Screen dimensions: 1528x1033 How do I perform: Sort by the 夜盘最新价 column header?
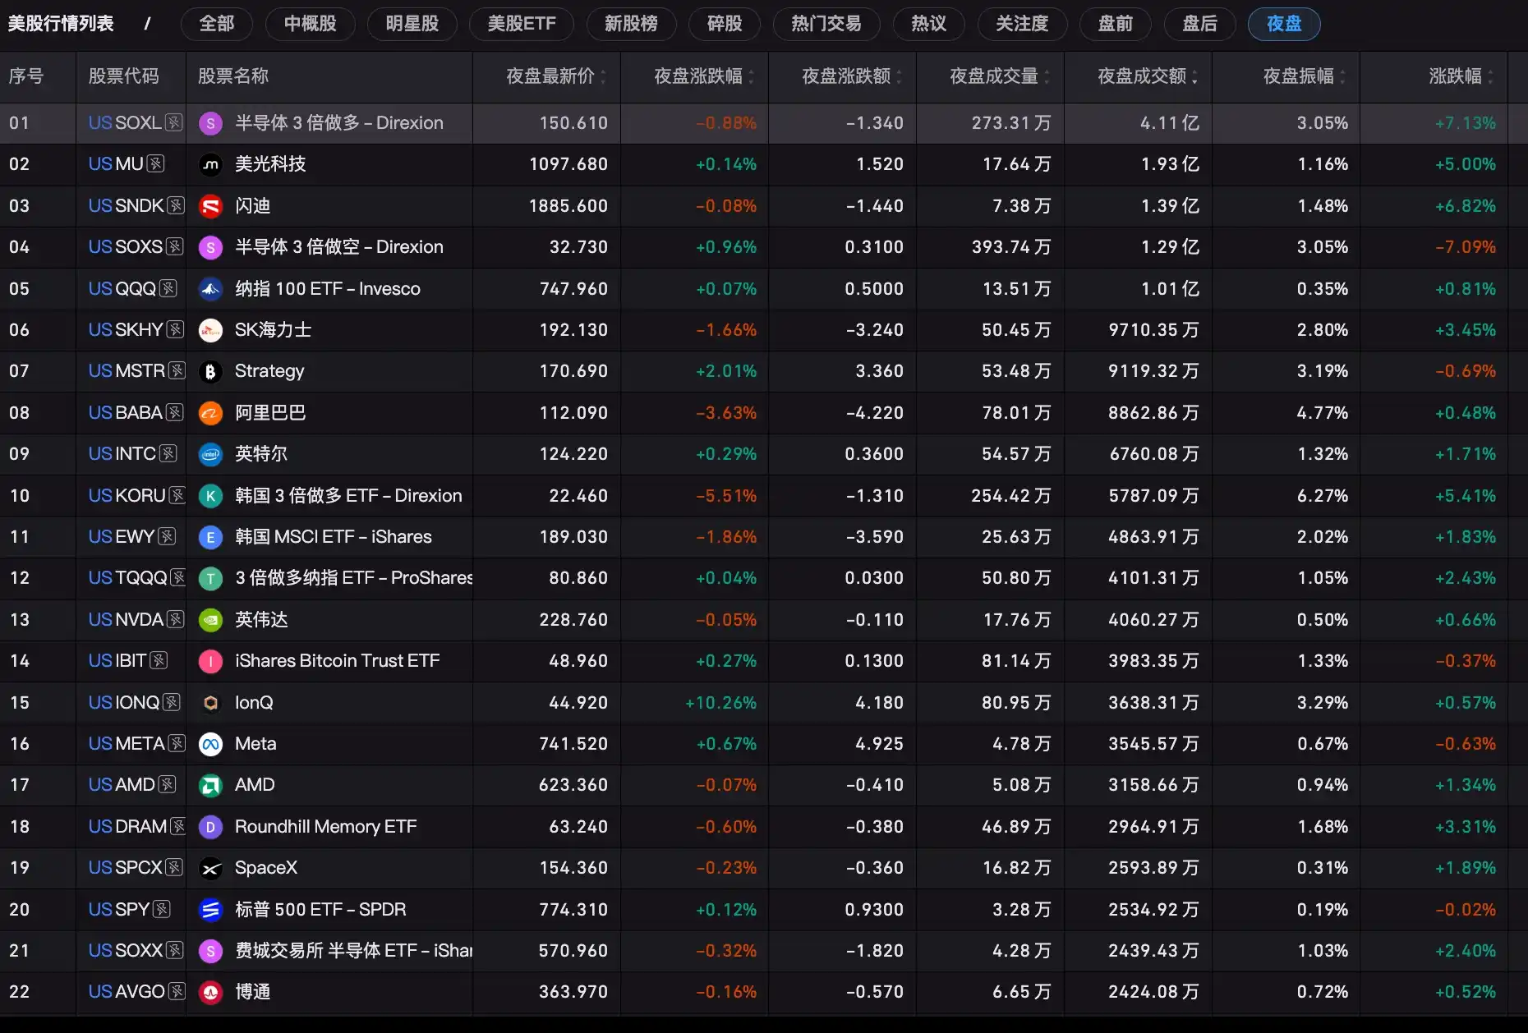point(555,76)
